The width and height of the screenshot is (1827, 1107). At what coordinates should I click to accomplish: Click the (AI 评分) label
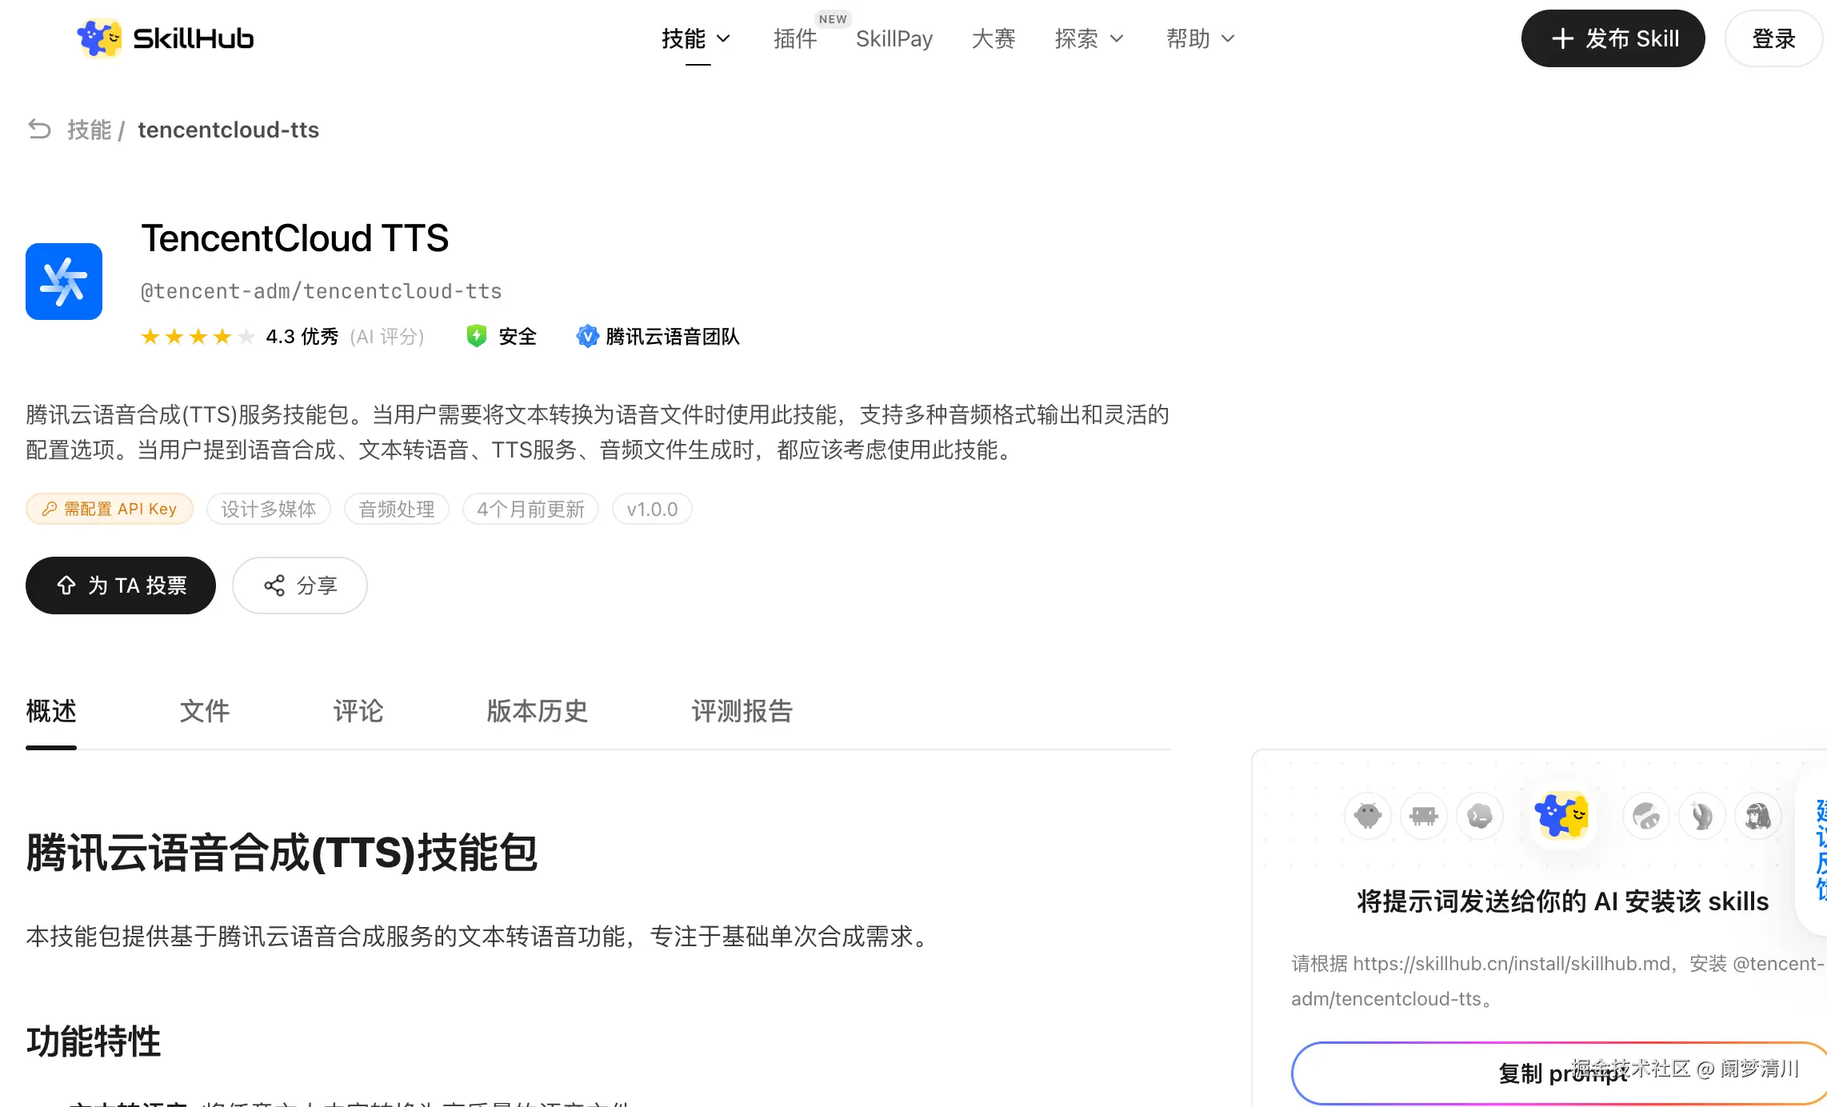(x=387, y=337)
